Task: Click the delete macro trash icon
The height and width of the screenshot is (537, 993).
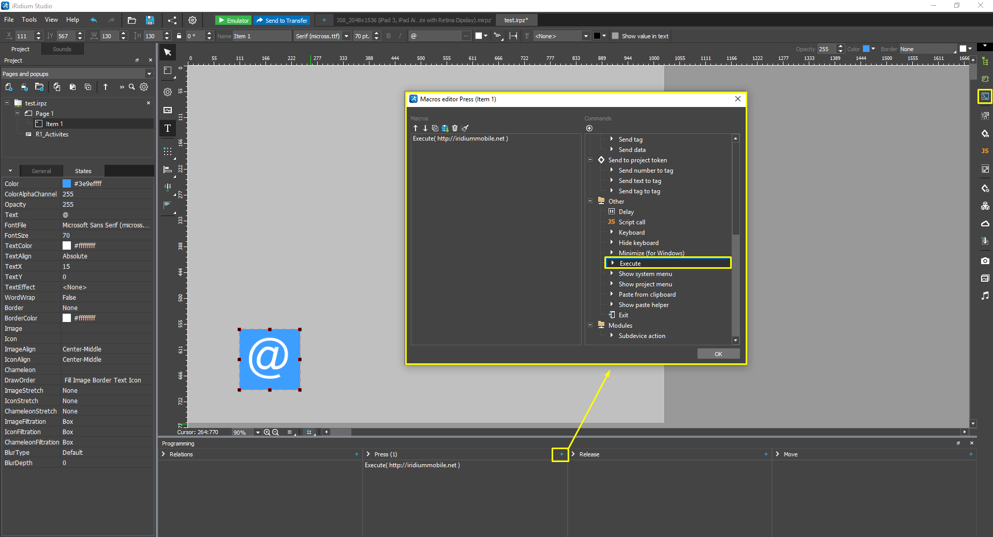Action: [x=455, y=128]
